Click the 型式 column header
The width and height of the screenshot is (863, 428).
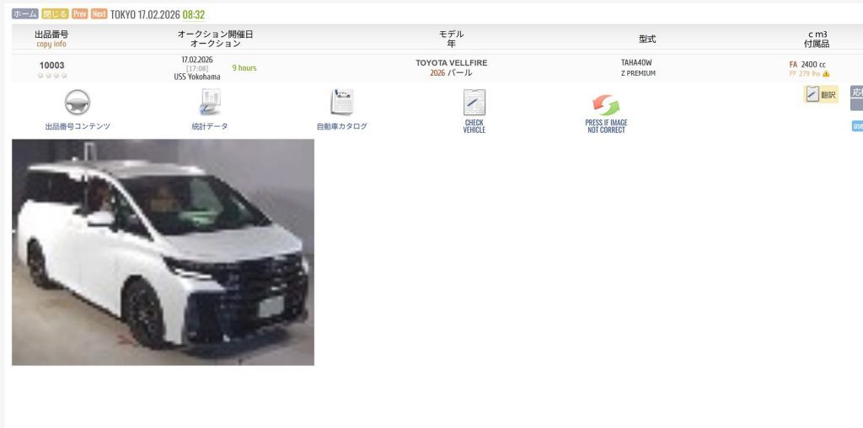[x=647, y=39]
